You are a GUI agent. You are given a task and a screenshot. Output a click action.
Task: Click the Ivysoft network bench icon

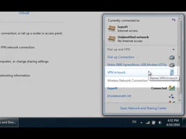(112, 29)
